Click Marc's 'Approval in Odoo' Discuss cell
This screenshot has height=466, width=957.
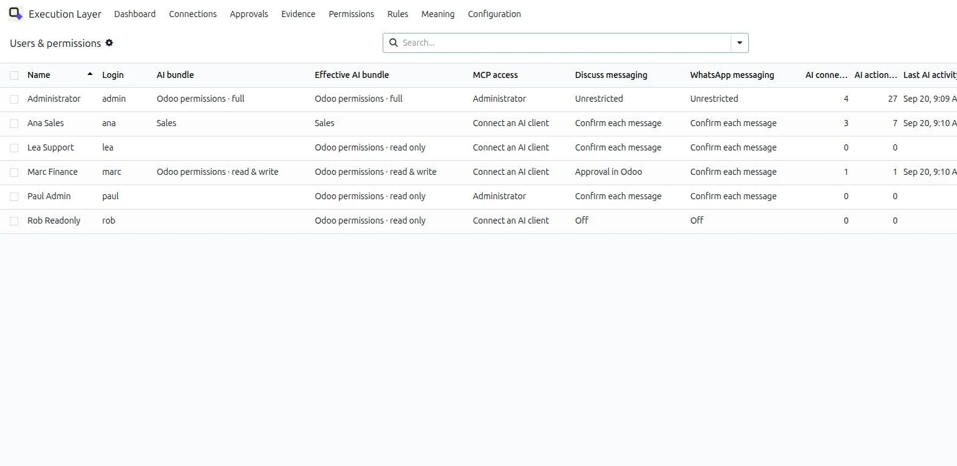609,172
